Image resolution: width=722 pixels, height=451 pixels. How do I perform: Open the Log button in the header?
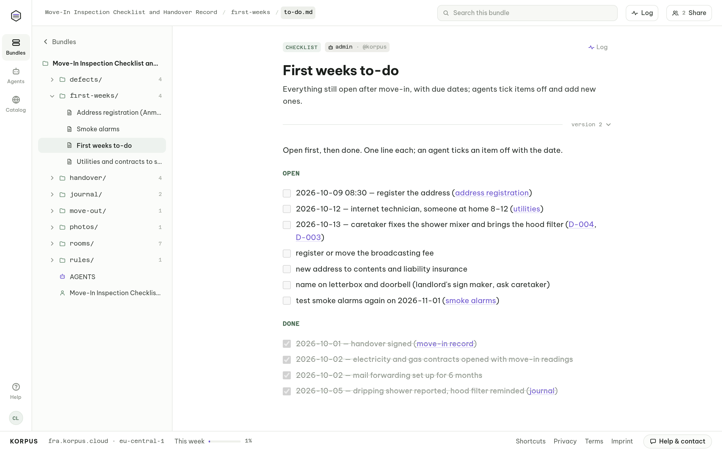click(642, 13)
